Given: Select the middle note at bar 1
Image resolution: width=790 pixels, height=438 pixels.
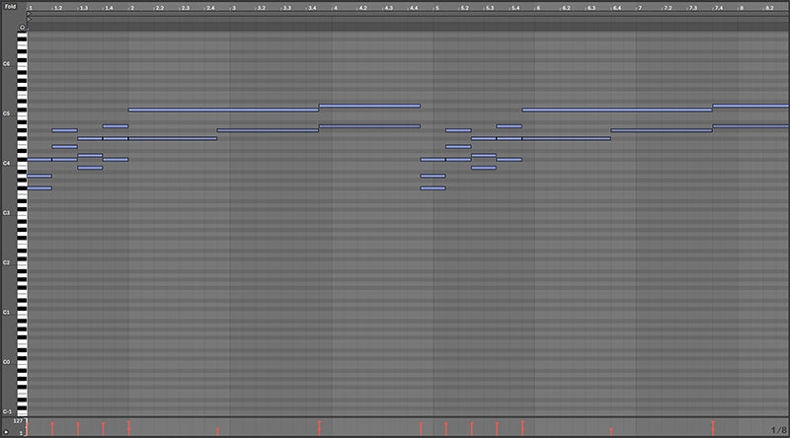Looking at the screenshot, I should (x=39, y=176).
